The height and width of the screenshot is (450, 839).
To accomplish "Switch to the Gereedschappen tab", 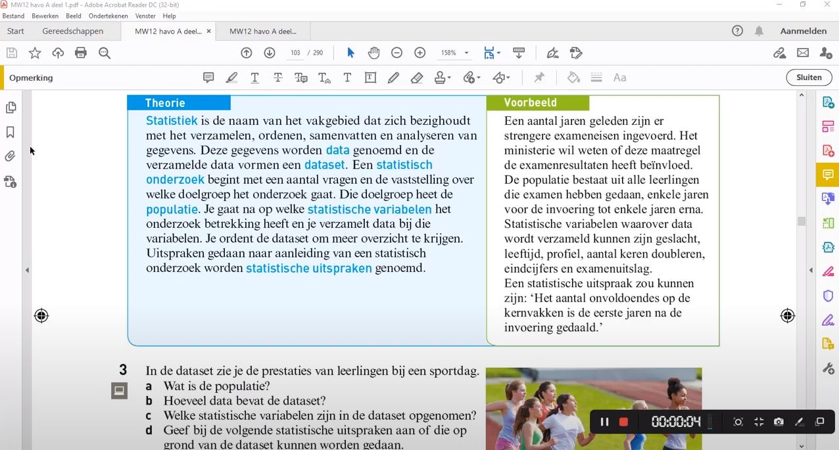I will coord(73,31).
